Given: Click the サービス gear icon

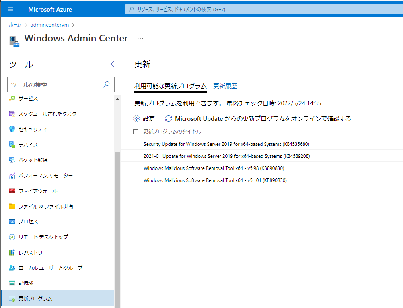Looking at the screenshot, I should tap(12, 98).
